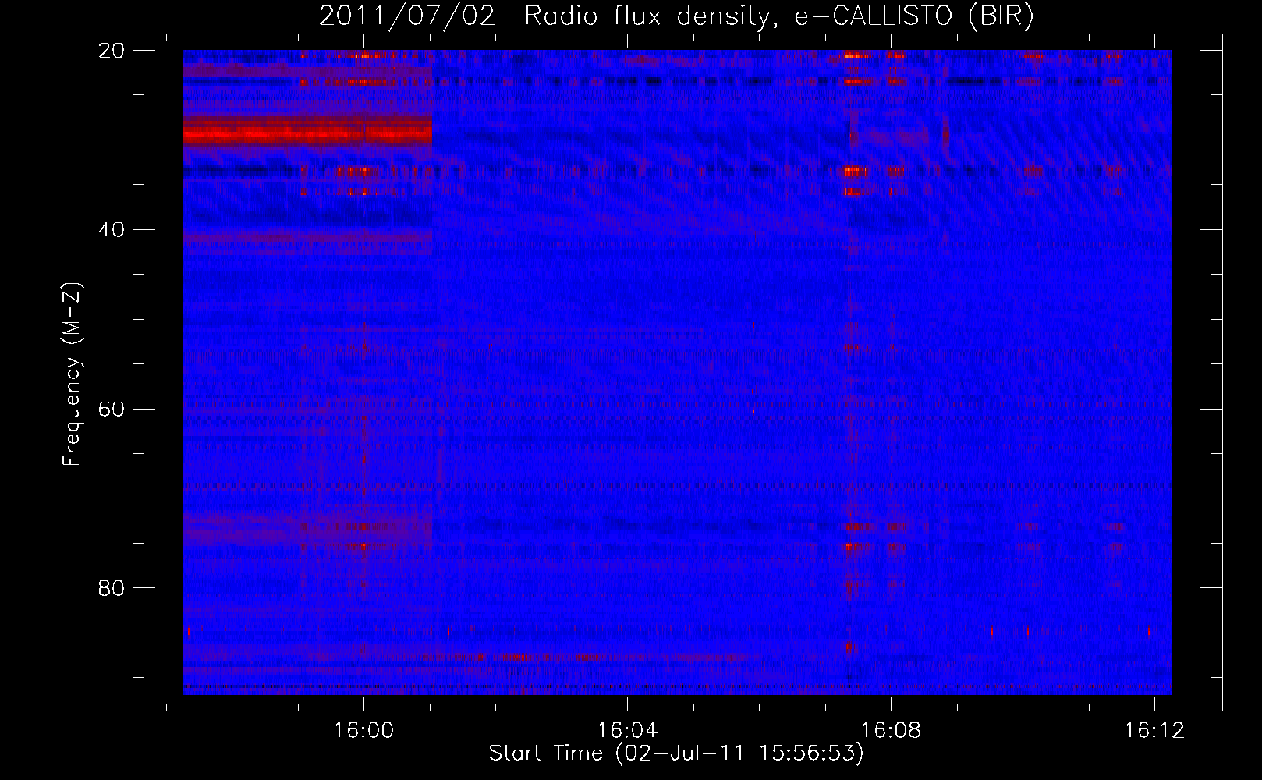1262x780 pixels.
Task: Click the '16:08' time tick label
Action: pyautogui.click(x=891, y=731)
